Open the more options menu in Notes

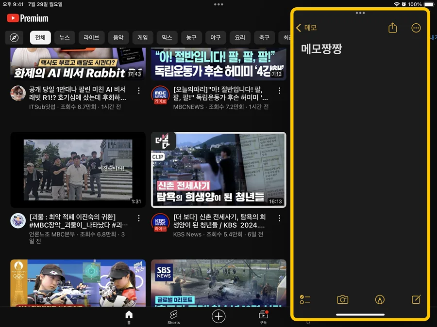pos(416,28)
